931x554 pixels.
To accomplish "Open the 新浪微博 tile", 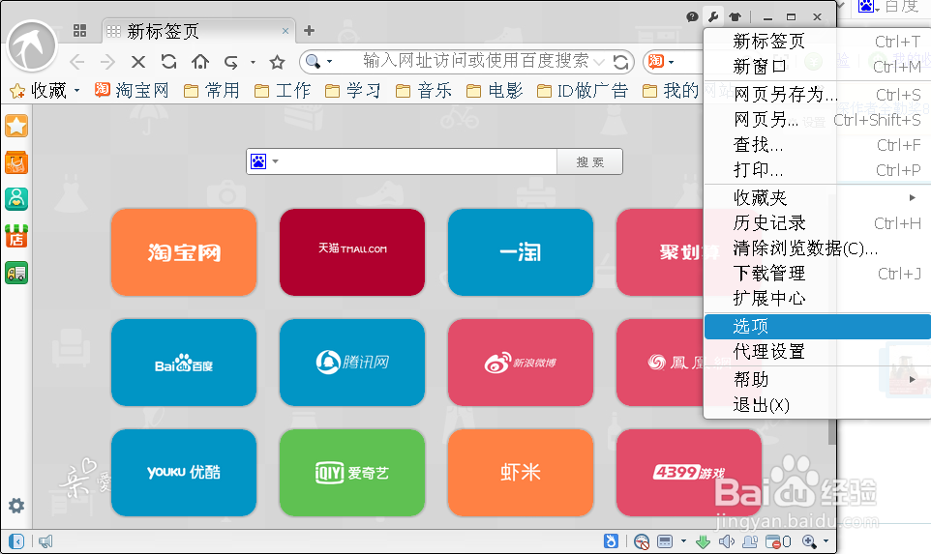I will (521, 363).
